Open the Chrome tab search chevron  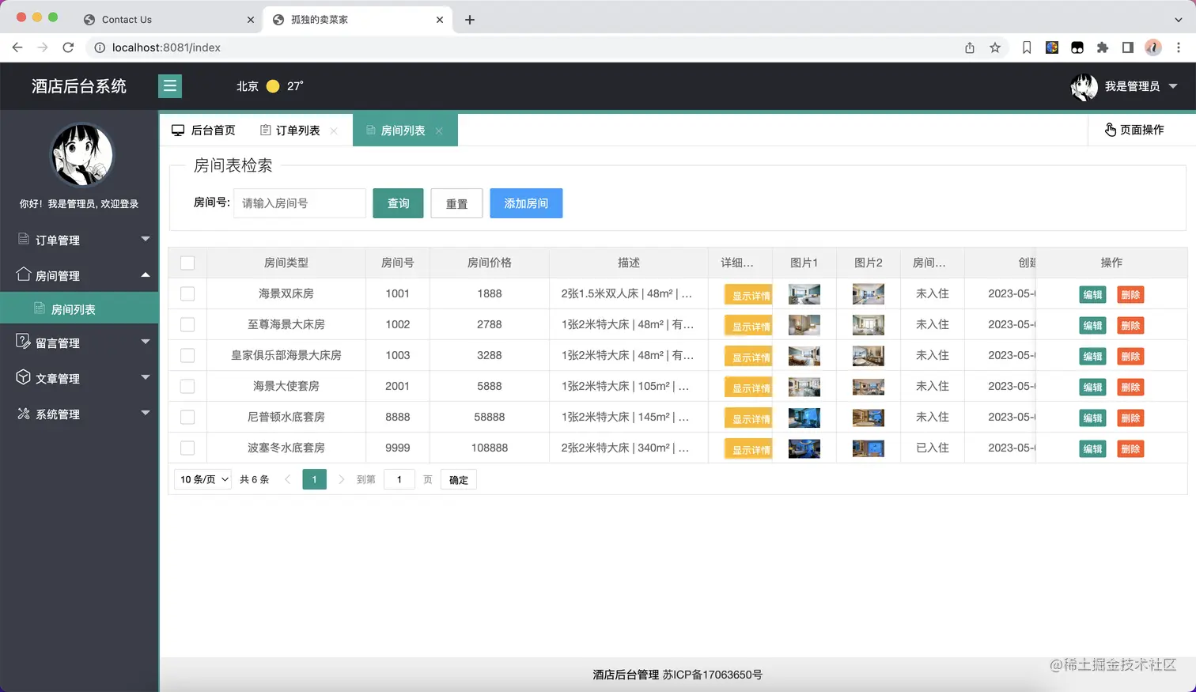(1179, 20)
